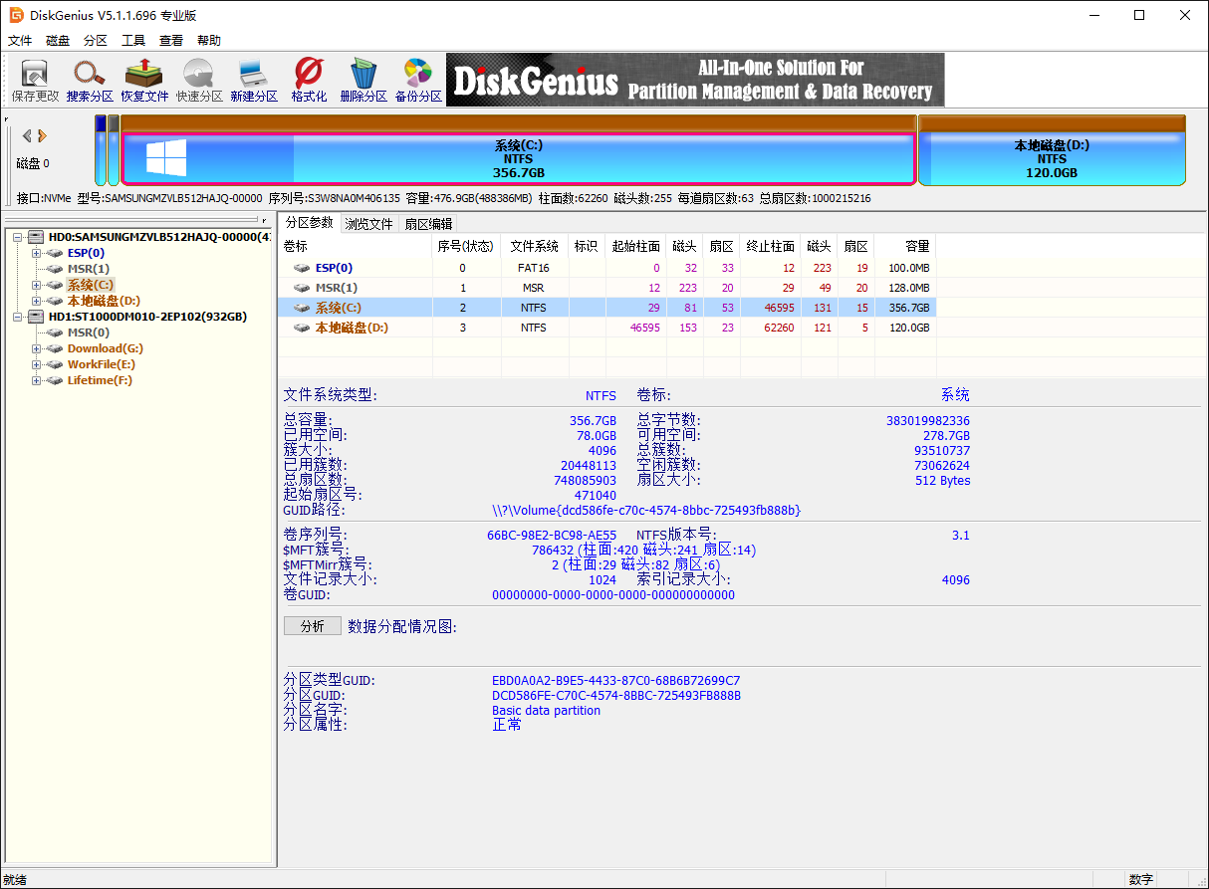The image size is (1209, 889).
Task: Expand the 系统(C:) tree node
Action: [x=37, y=285]
